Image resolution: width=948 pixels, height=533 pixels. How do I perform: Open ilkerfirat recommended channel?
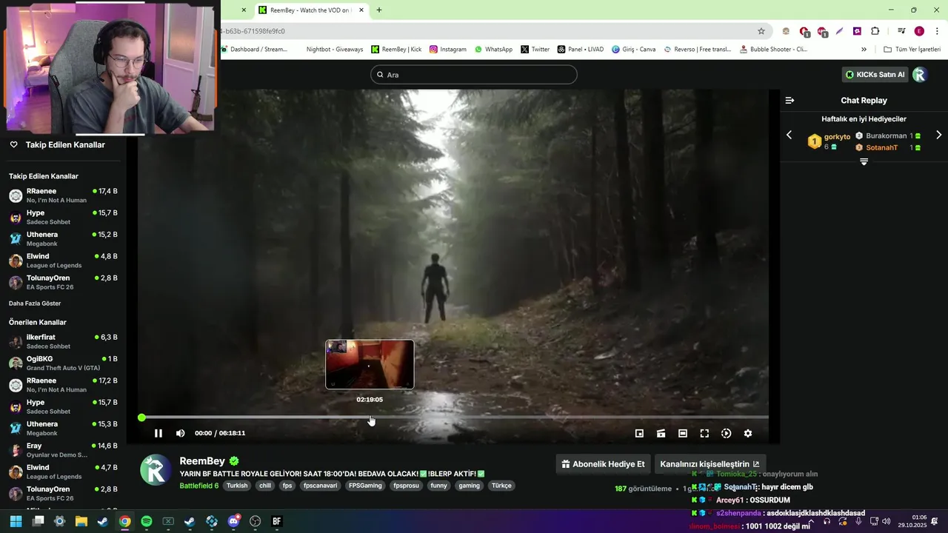tap(63, 341)
